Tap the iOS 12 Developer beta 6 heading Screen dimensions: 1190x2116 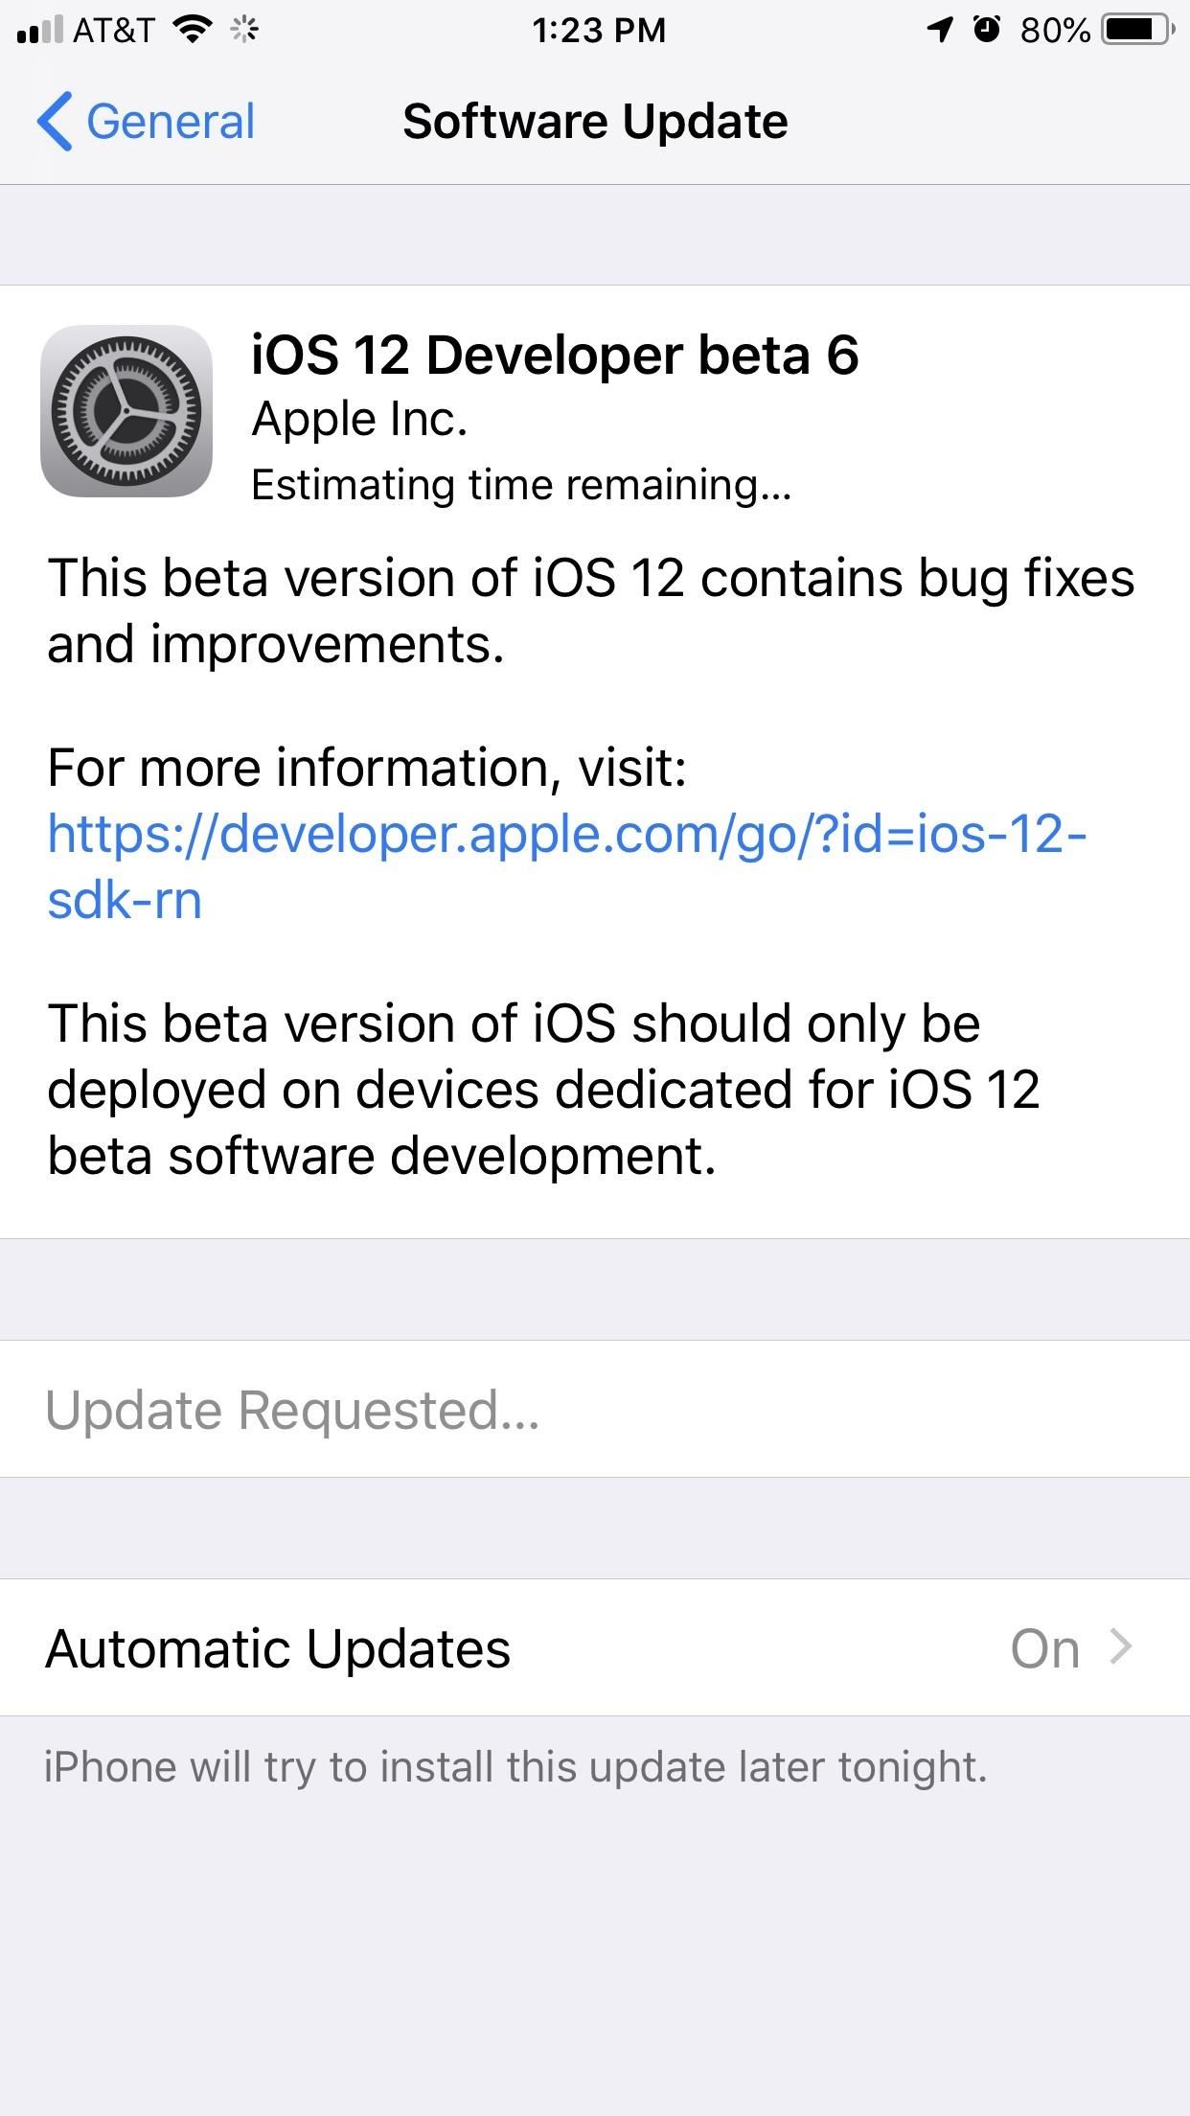pyautogui.click(x=555, y=355)
